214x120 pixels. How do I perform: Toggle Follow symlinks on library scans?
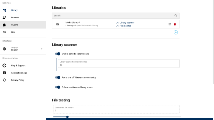(x=58, y=87)
